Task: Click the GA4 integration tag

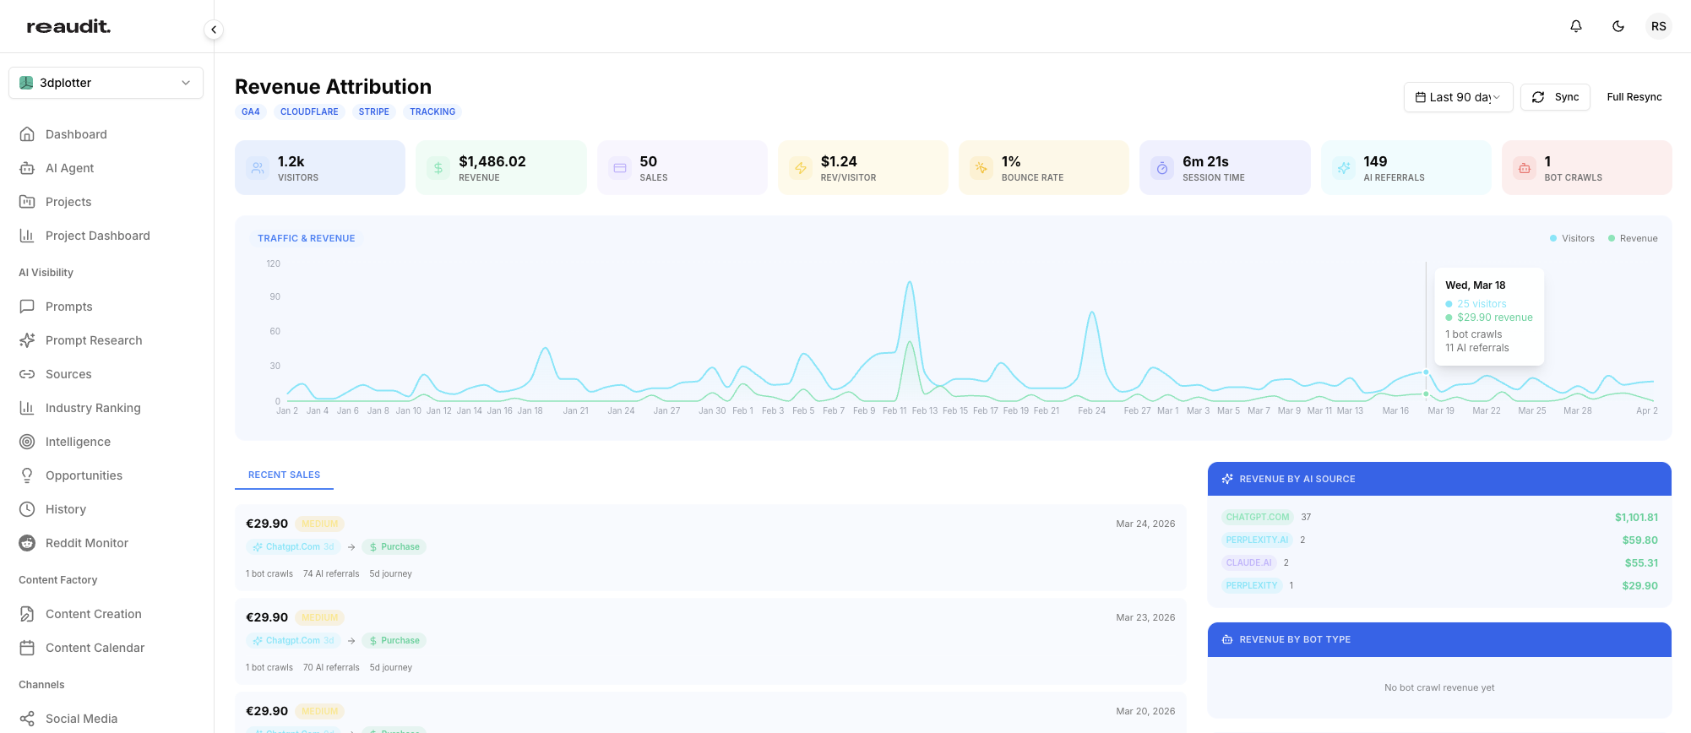Action: (x=251, y=111)
